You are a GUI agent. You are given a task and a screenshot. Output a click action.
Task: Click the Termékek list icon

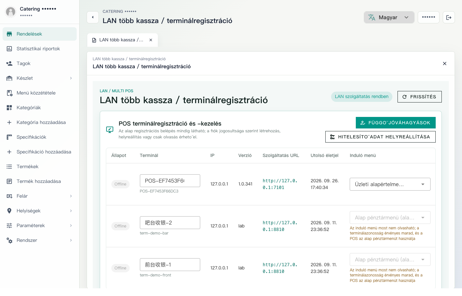pyautogui.click(x=9, y=167)
